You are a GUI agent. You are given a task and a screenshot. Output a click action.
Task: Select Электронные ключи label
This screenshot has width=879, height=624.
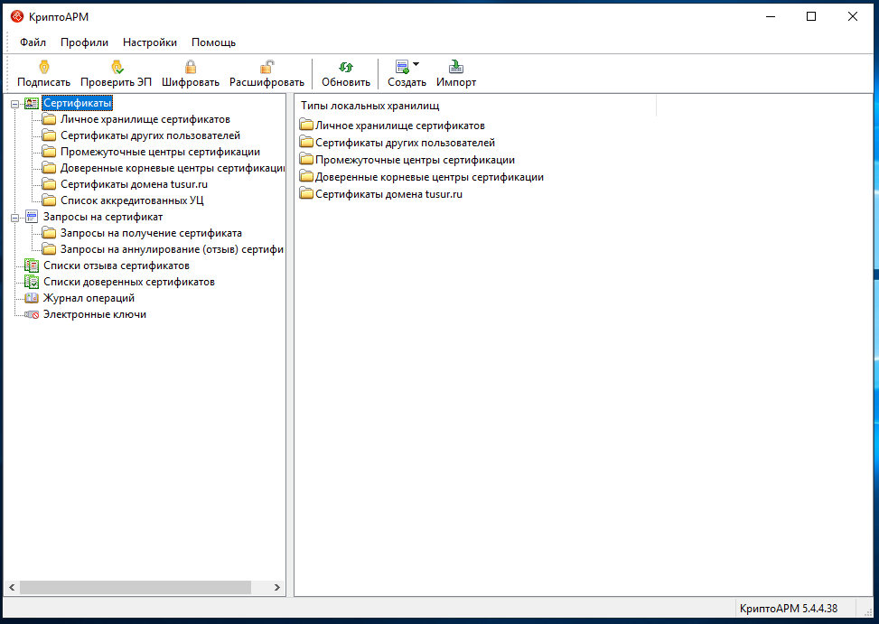tap(95, 314)
